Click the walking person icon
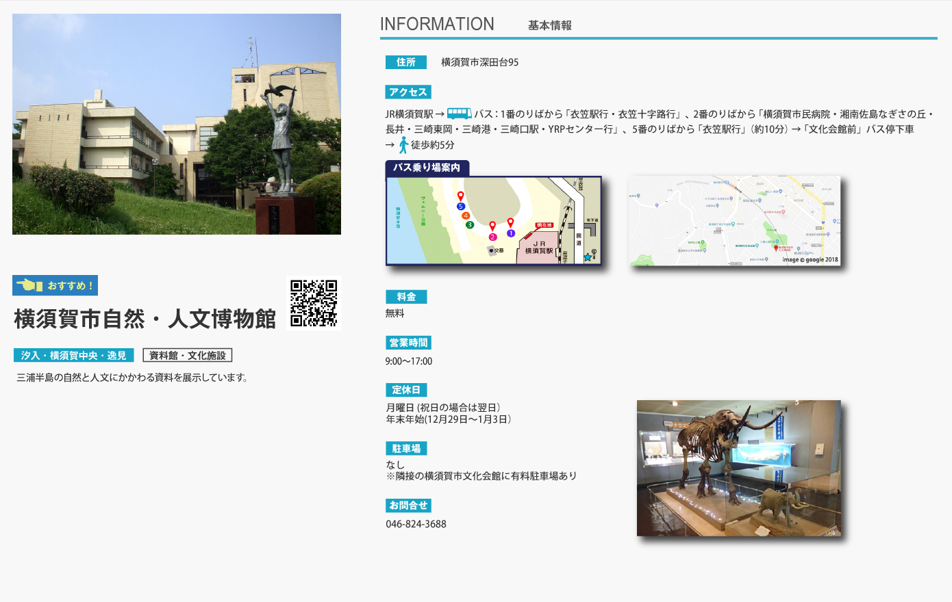This screenshot has width=952, height=602. (x=403, y=145)
